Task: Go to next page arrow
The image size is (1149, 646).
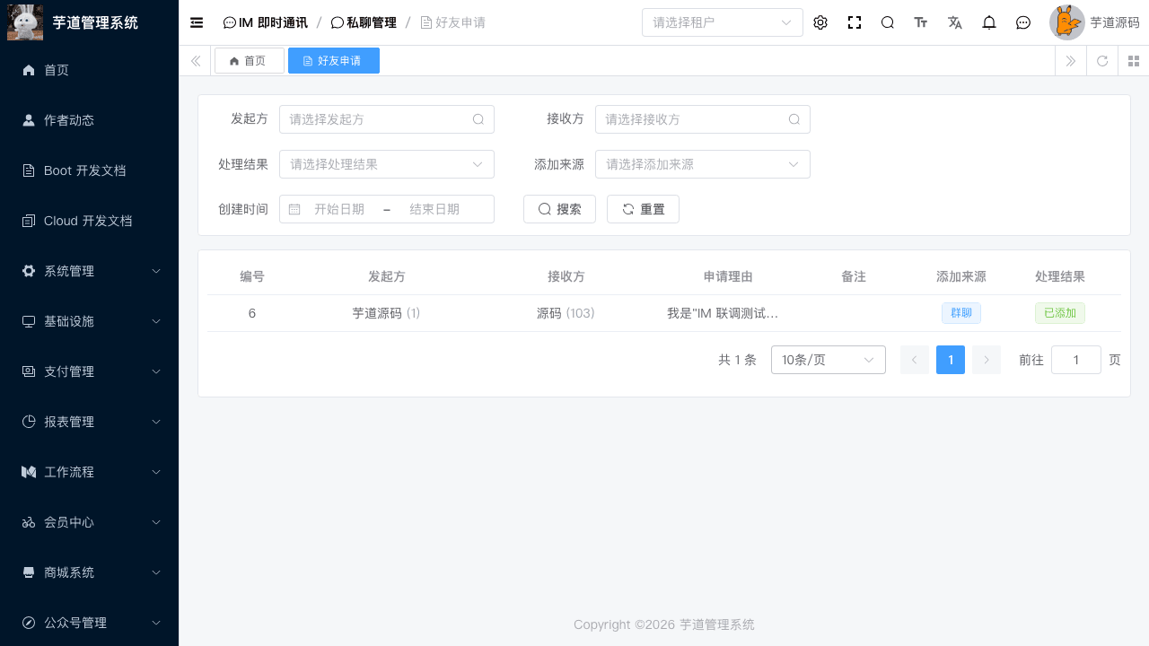Action: pos(987,360)
